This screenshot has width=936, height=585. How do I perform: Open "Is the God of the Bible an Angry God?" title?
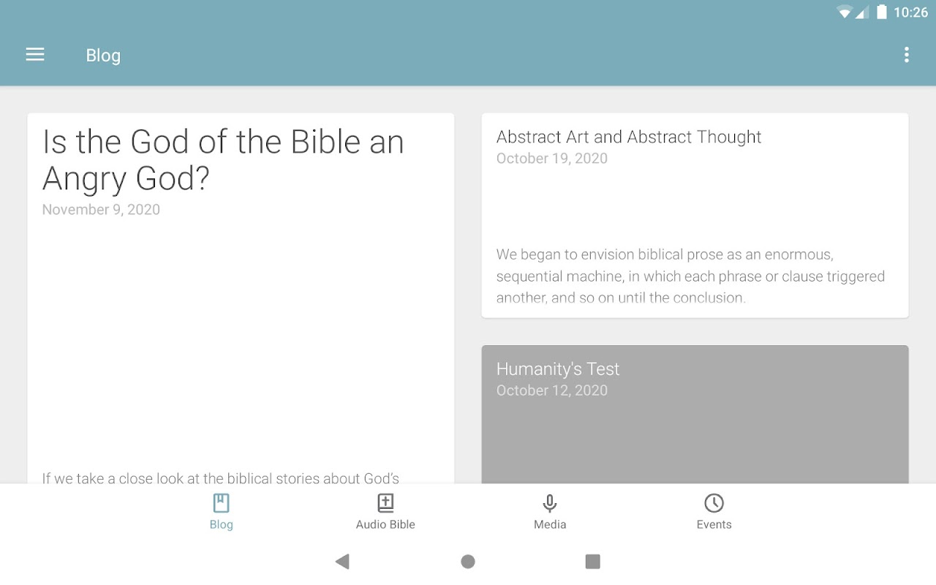[223, 159]
